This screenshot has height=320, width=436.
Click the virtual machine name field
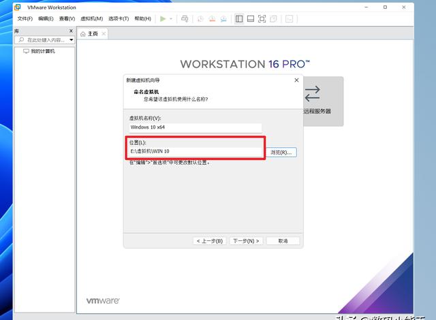click(196, 127)
